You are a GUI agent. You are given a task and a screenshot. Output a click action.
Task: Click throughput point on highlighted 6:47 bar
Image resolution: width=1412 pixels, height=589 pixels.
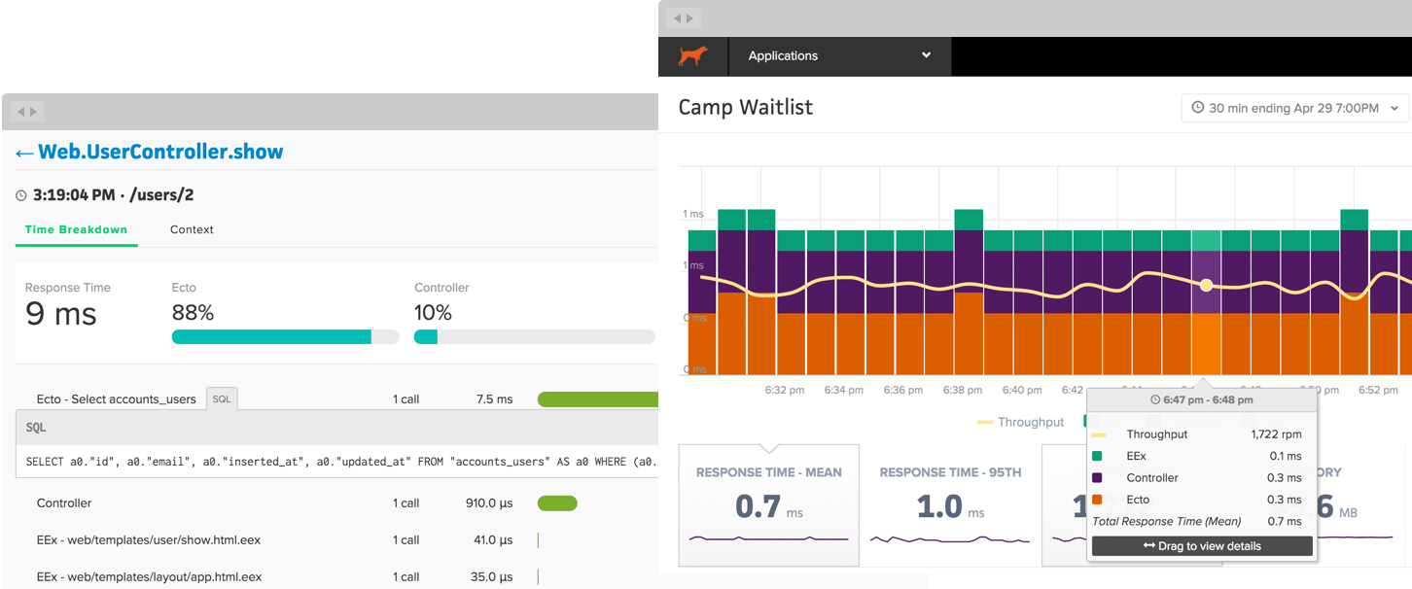(x=1206, y=285)
